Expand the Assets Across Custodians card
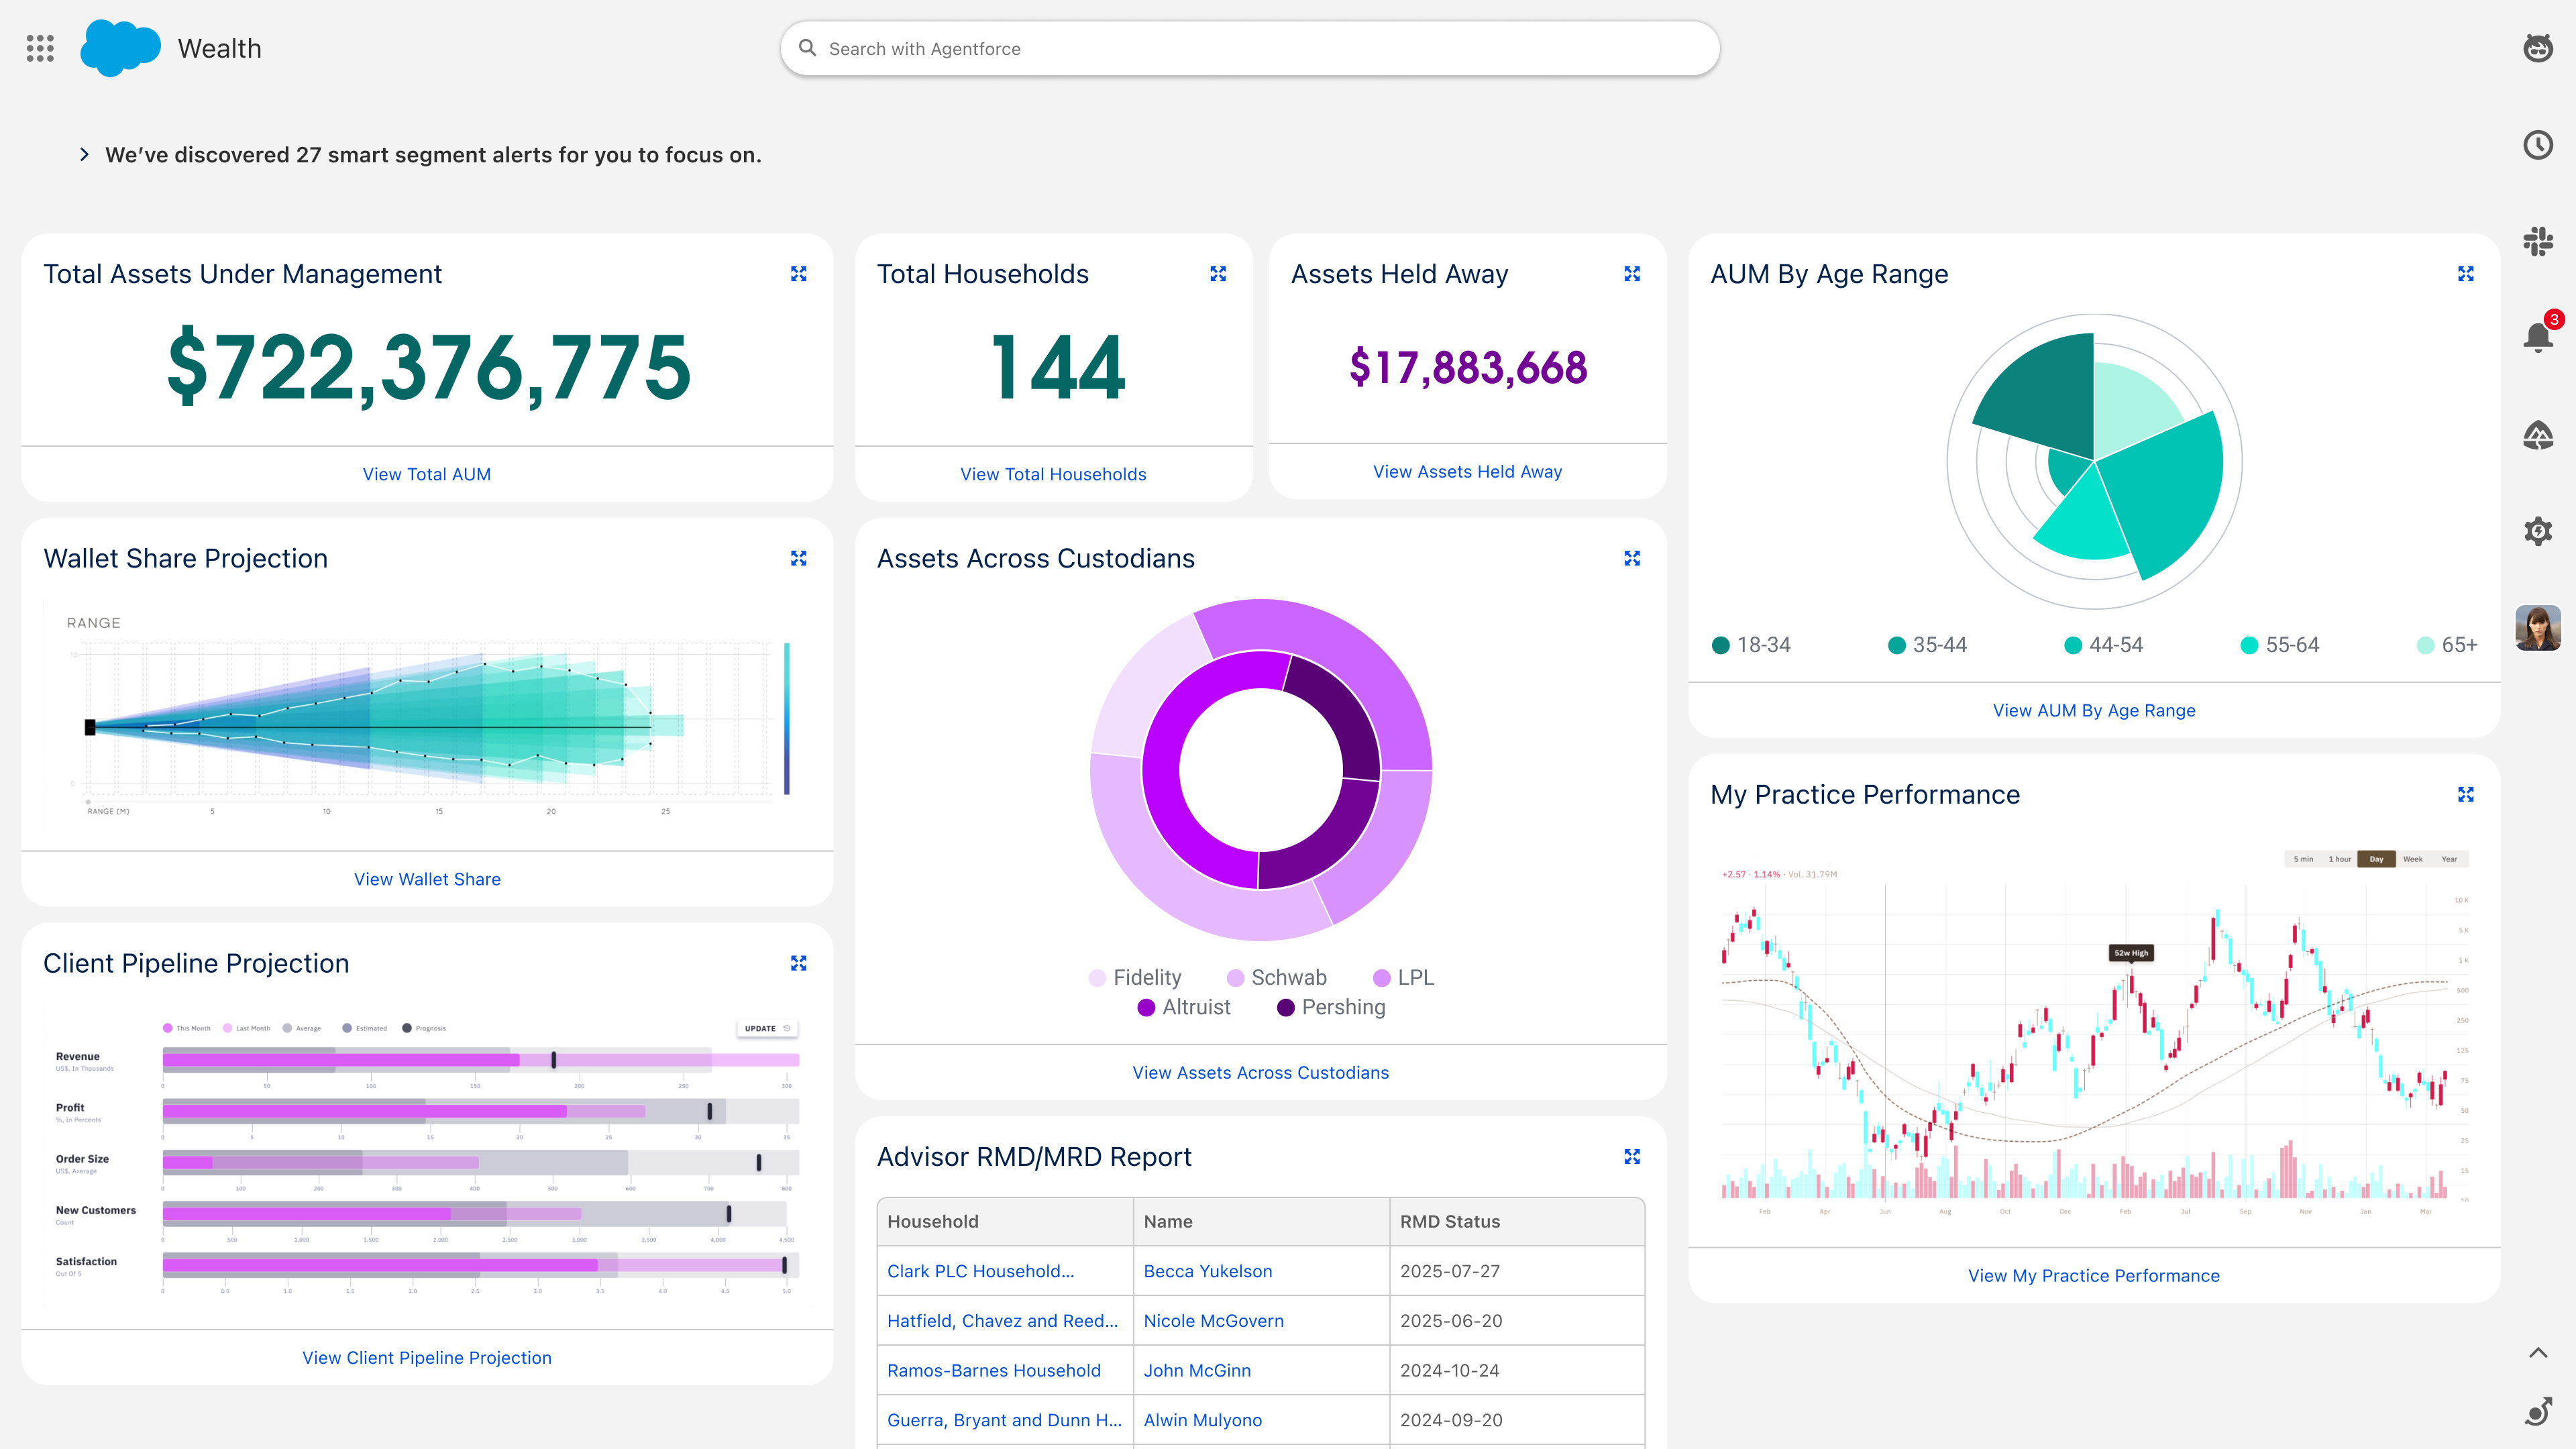 [1632, 558]
